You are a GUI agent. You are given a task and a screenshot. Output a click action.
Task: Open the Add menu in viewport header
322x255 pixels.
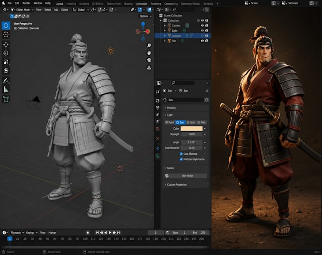pos(56,9)
